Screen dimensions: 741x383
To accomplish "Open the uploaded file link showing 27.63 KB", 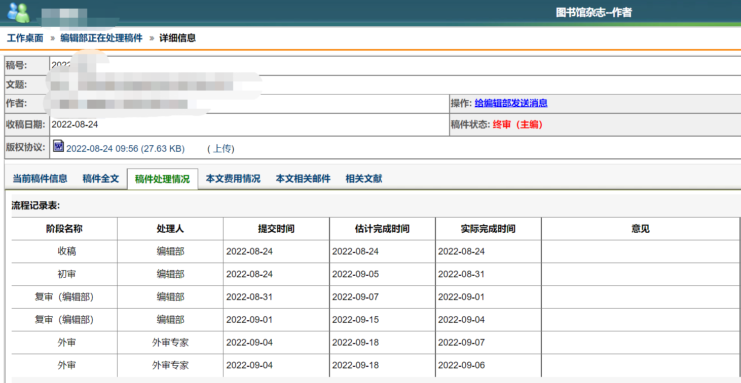I will [x=125, y=148].
